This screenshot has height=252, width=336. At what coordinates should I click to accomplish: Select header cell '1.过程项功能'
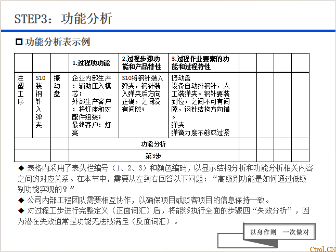point(94,63)
